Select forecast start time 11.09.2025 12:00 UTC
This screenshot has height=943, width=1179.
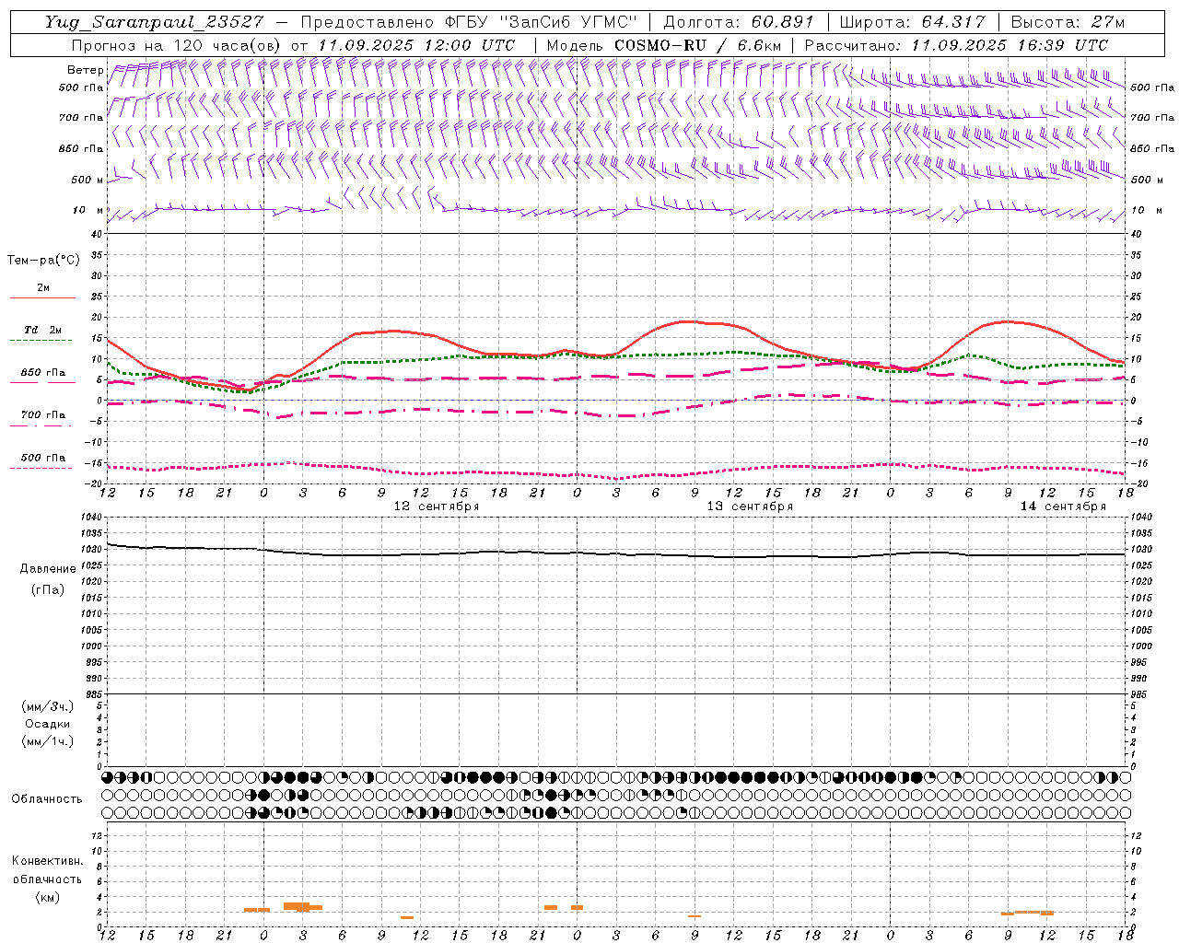[415, 45]
